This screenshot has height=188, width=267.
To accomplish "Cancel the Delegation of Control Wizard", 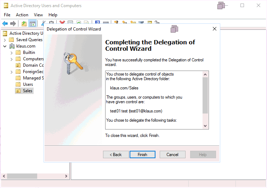I will click(x=172, y=155).
